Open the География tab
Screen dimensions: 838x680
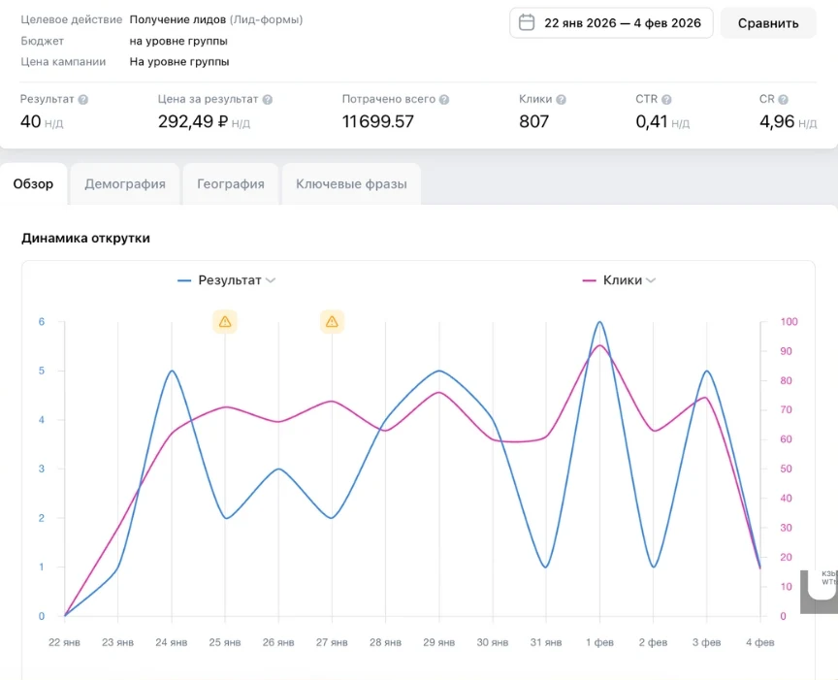click(231, 184)
